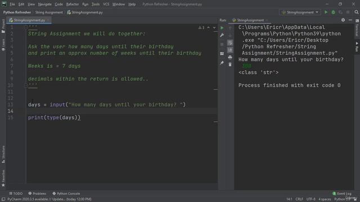The height and width of the screenshot is (202, 360).
Task: Open the Problems tool window
Action: point(37,194)
